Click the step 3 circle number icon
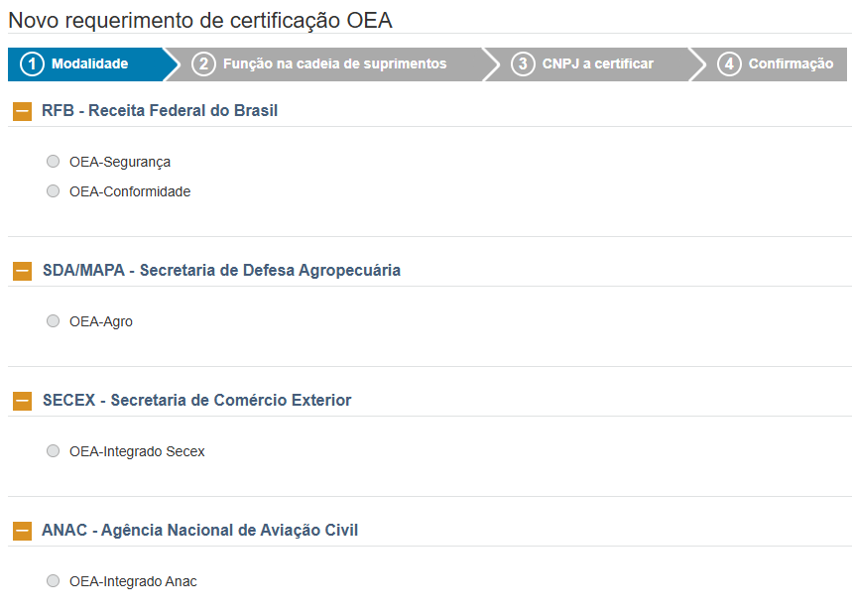The width and height of the screenshot is (852, 613). [523, 64]
